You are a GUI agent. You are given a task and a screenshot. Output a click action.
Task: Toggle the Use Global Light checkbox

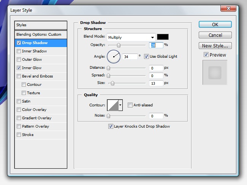click(x=146, y=57)
